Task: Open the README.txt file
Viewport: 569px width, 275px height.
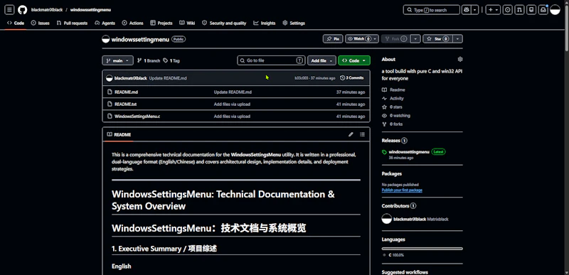Action: 126,104
